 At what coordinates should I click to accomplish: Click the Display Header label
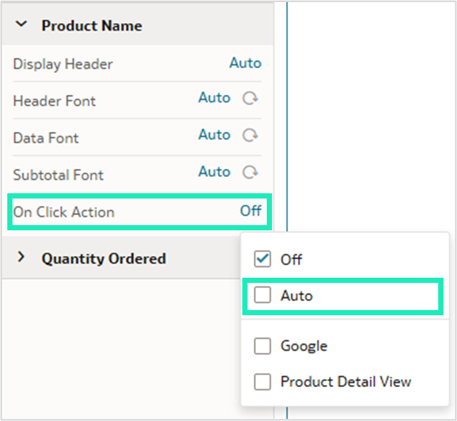62,64
